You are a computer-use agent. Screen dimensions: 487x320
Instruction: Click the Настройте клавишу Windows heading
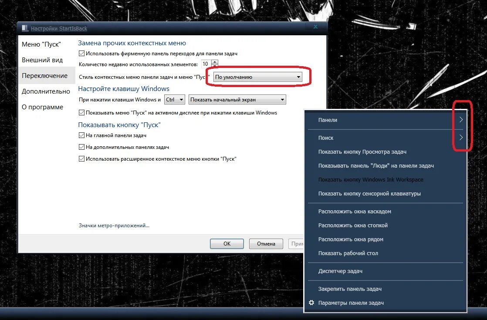point(124,89)
